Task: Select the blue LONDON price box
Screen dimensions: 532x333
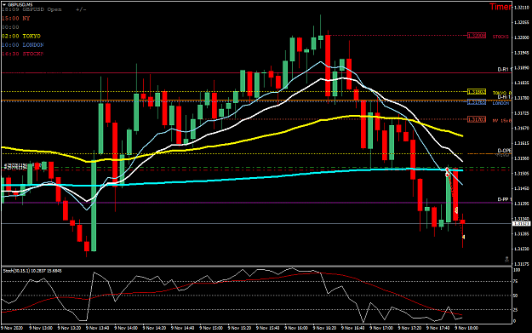Action: click(477, 102)
